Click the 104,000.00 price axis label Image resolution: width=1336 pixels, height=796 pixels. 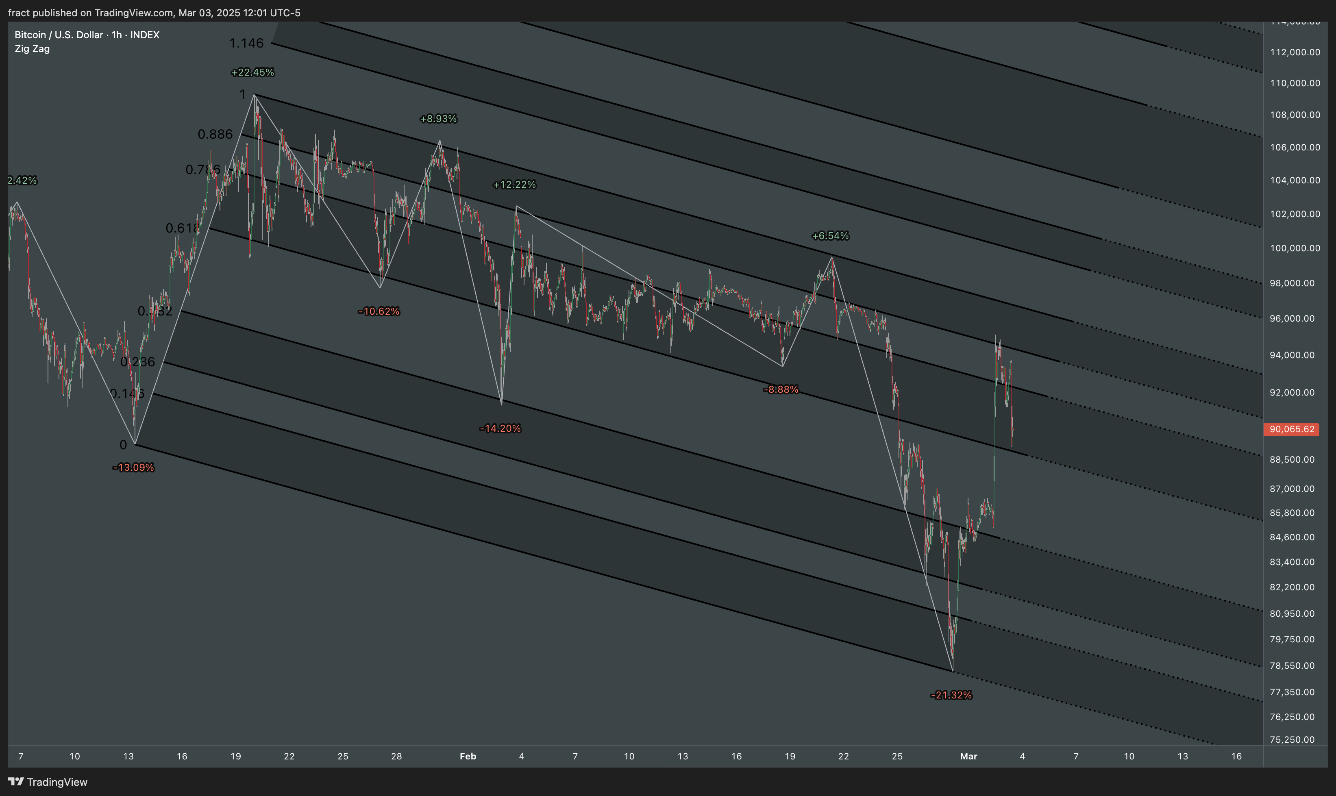tap(1295, 180)
